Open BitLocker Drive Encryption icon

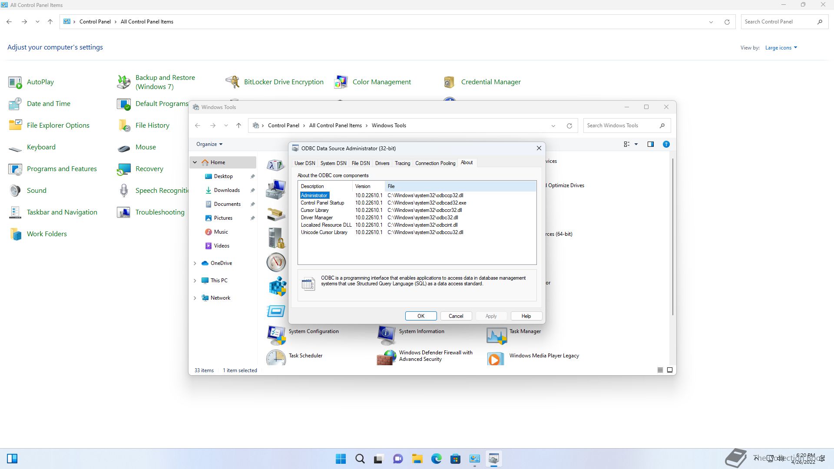[232, 82]
